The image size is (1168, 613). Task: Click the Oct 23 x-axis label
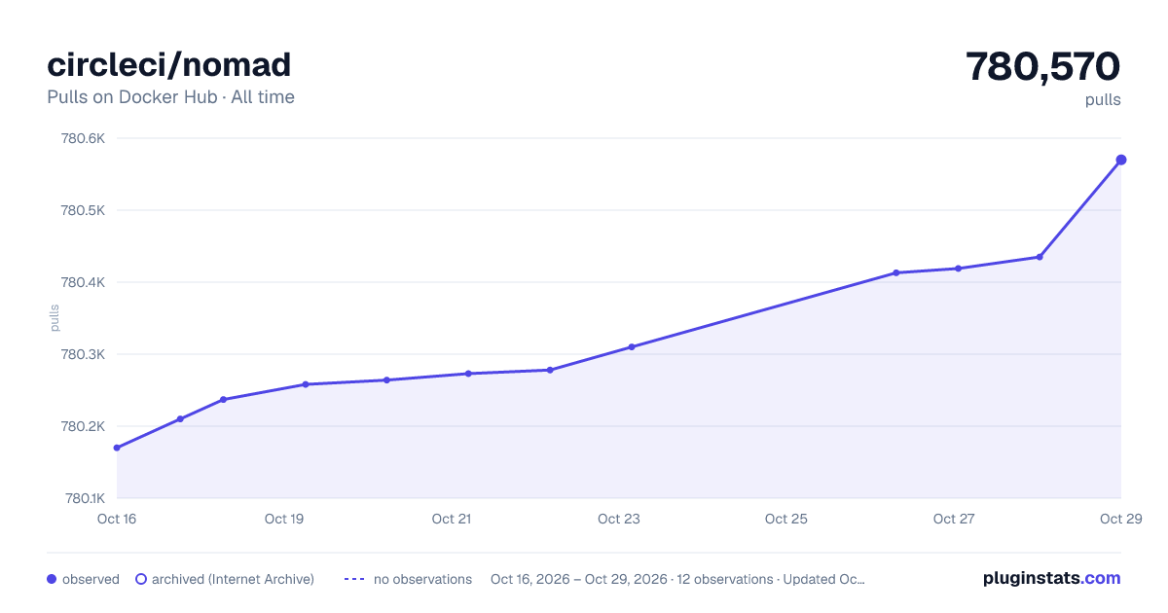[619, 519]
